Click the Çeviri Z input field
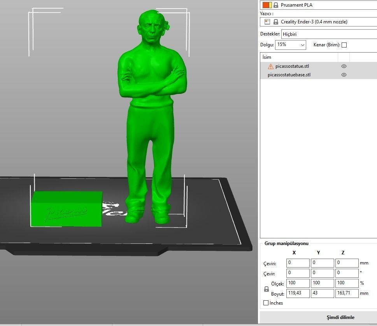The image size is (377, 326). coord(347,263)
